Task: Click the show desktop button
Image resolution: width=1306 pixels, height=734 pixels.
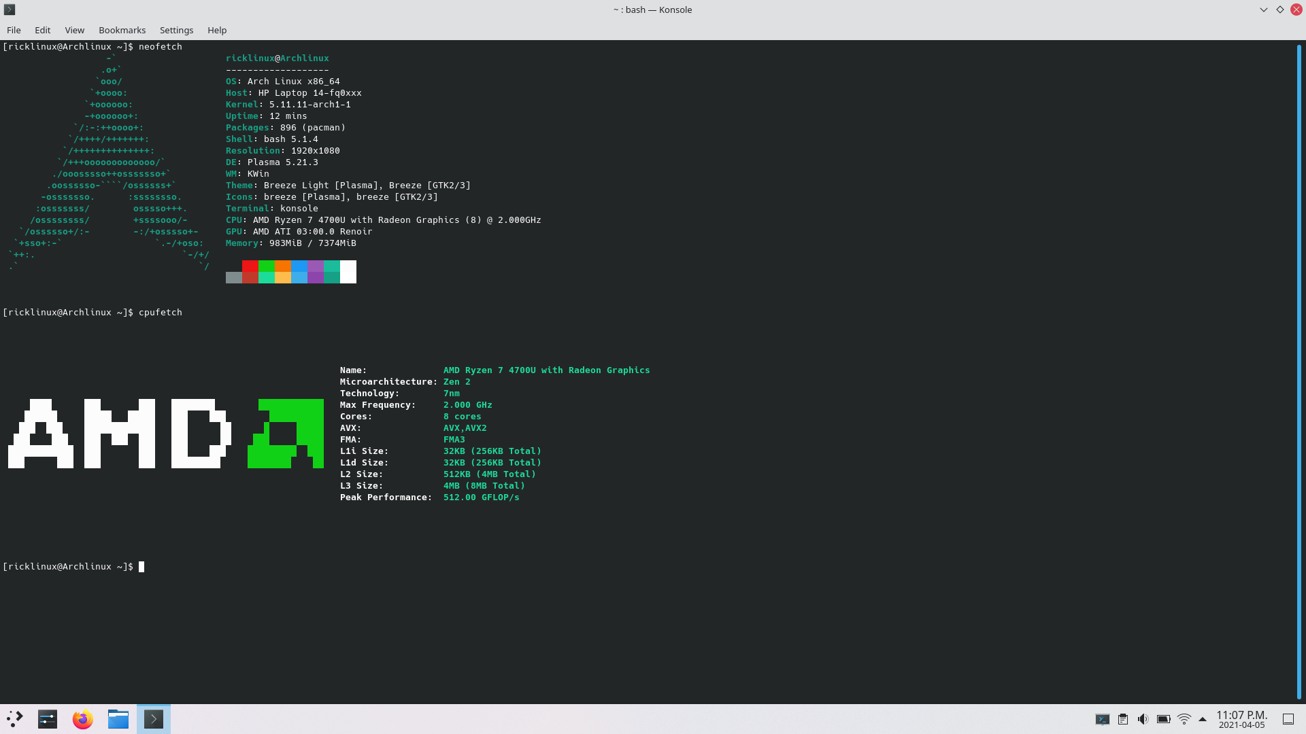Action: (1288, 719)
